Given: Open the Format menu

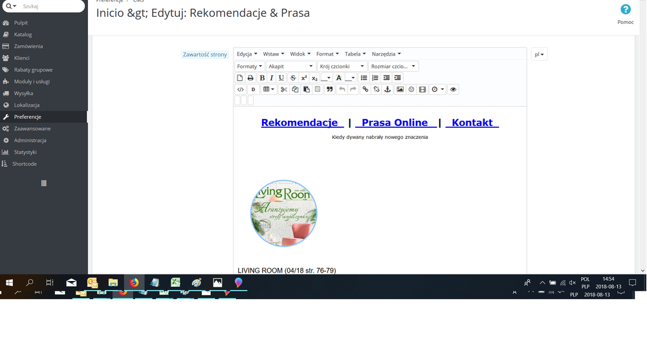Looking at the screenshot, I should (327, 54).
